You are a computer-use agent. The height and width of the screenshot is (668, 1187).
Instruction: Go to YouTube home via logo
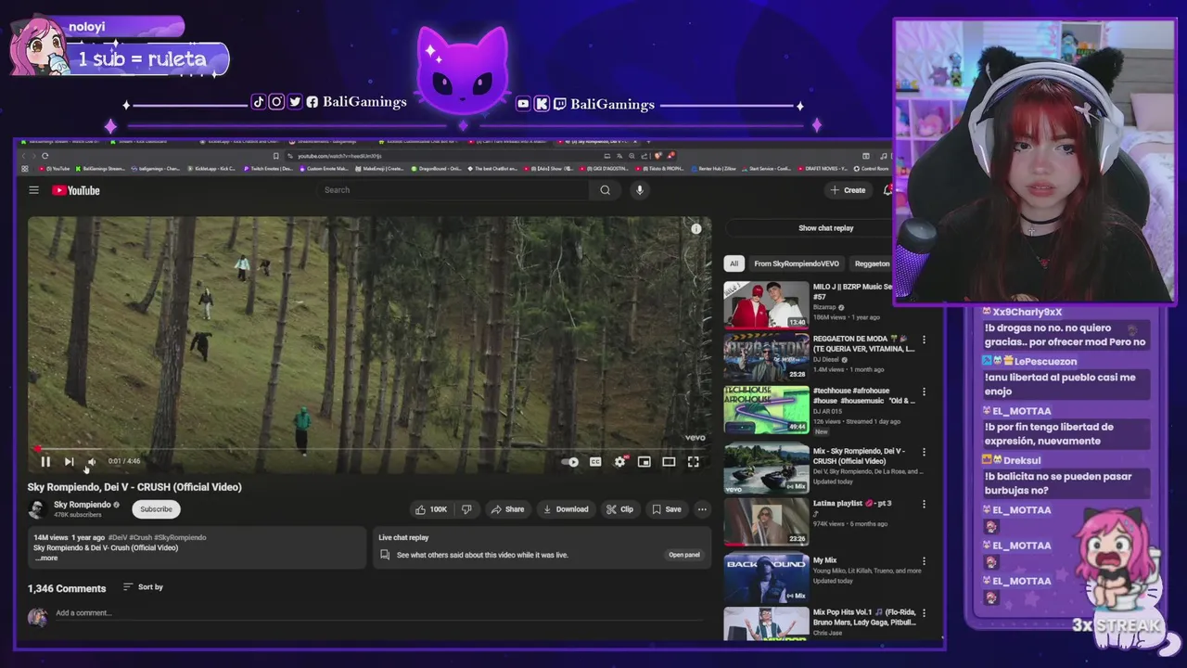pyautogui.click(x=76, y=190)
